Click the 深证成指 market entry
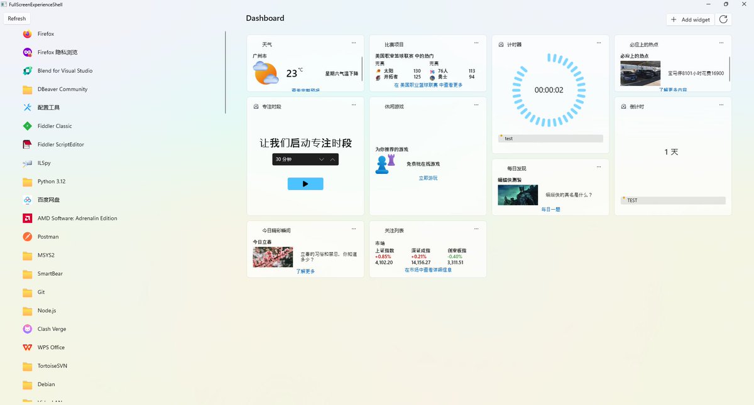Viewport: 754px width, 405px height. (x=421, y=256)
